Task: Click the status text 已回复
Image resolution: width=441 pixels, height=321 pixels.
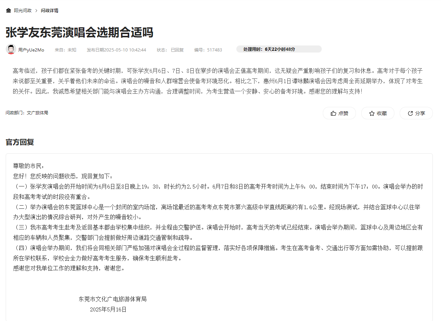Action: 177,50
